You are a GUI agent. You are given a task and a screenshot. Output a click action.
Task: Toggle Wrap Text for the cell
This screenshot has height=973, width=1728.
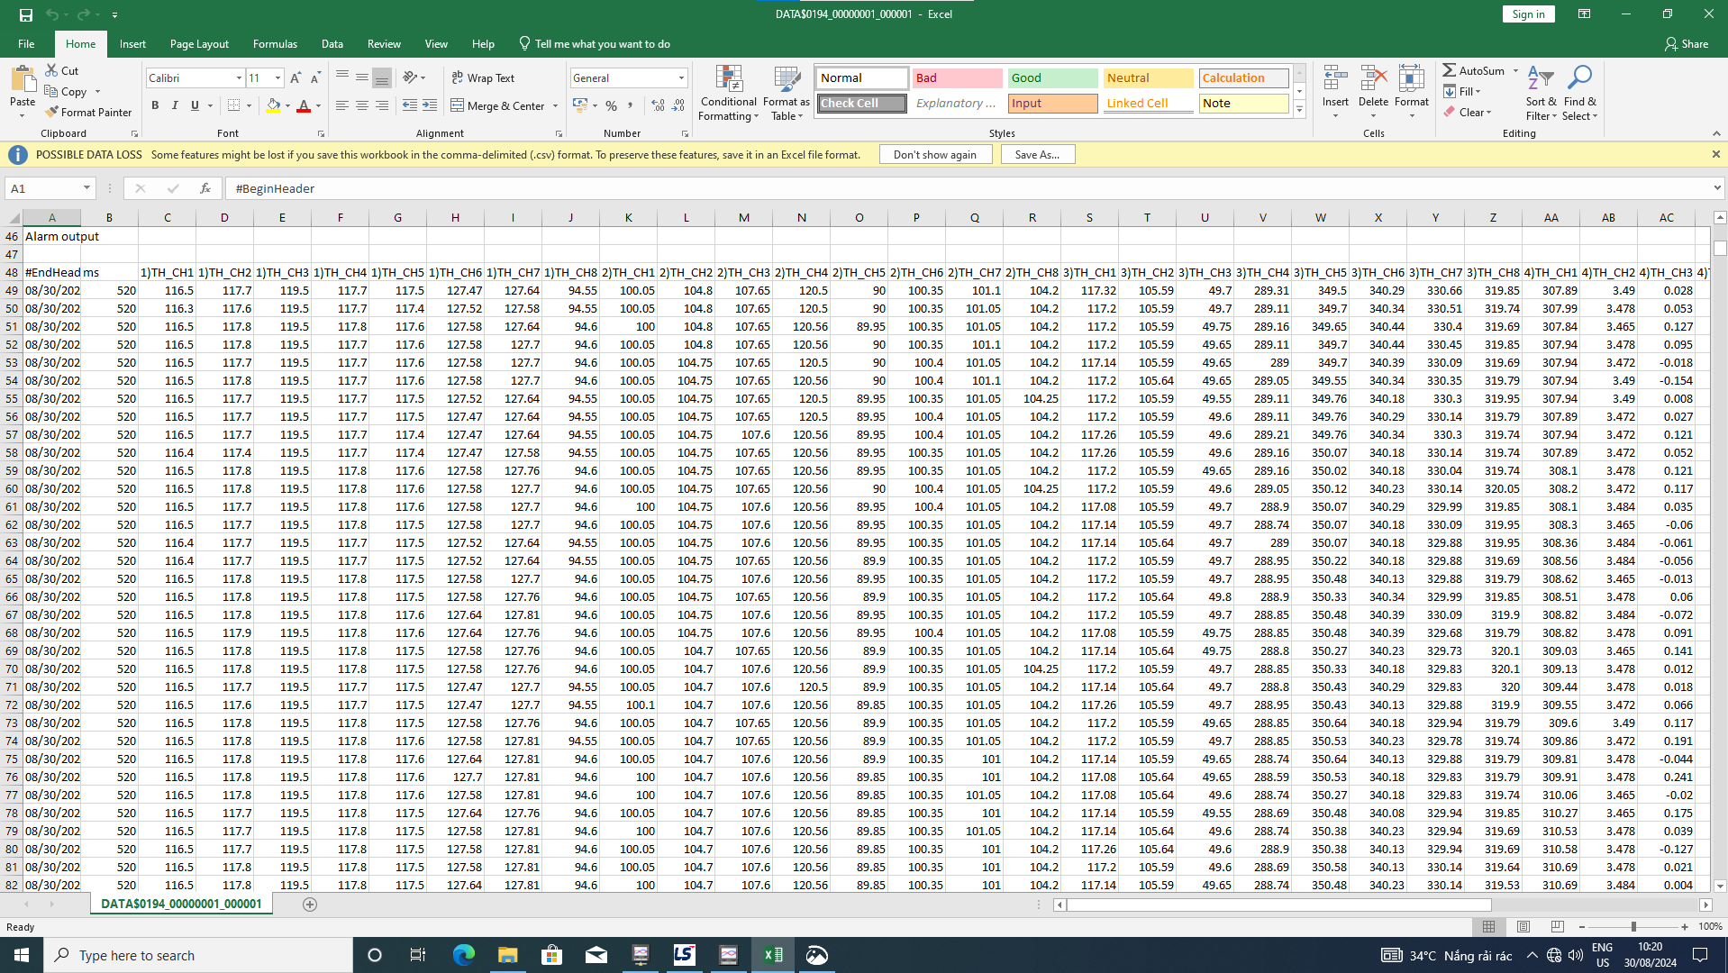pyautogui.click(x=483, y=78)
